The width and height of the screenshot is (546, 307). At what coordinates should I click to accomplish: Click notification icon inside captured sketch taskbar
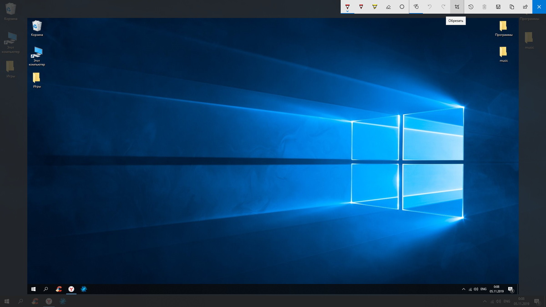point(511,289)
